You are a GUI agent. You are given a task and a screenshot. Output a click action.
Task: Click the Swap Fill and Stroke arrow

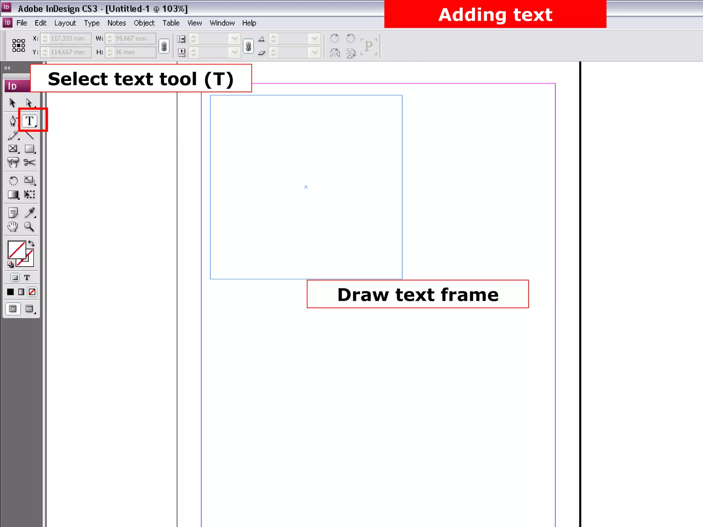(31, 244)
